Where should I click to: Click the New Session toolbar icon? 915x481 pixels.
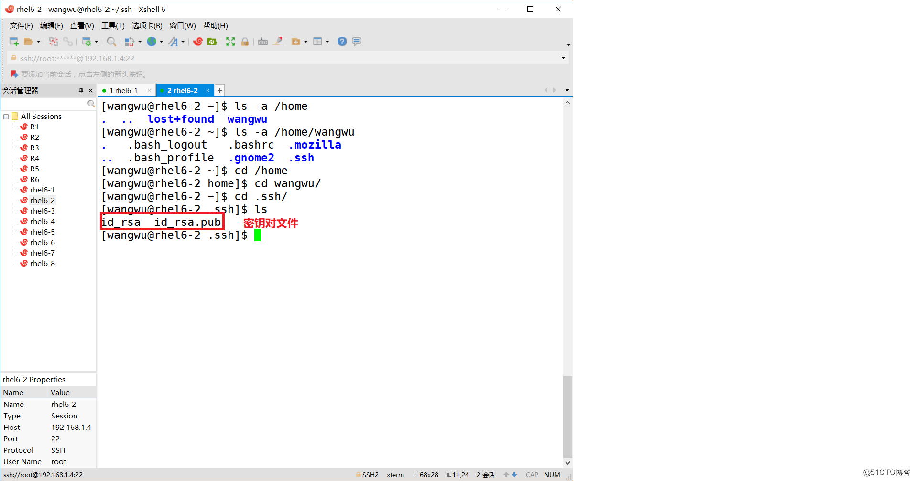coord(14,42)
